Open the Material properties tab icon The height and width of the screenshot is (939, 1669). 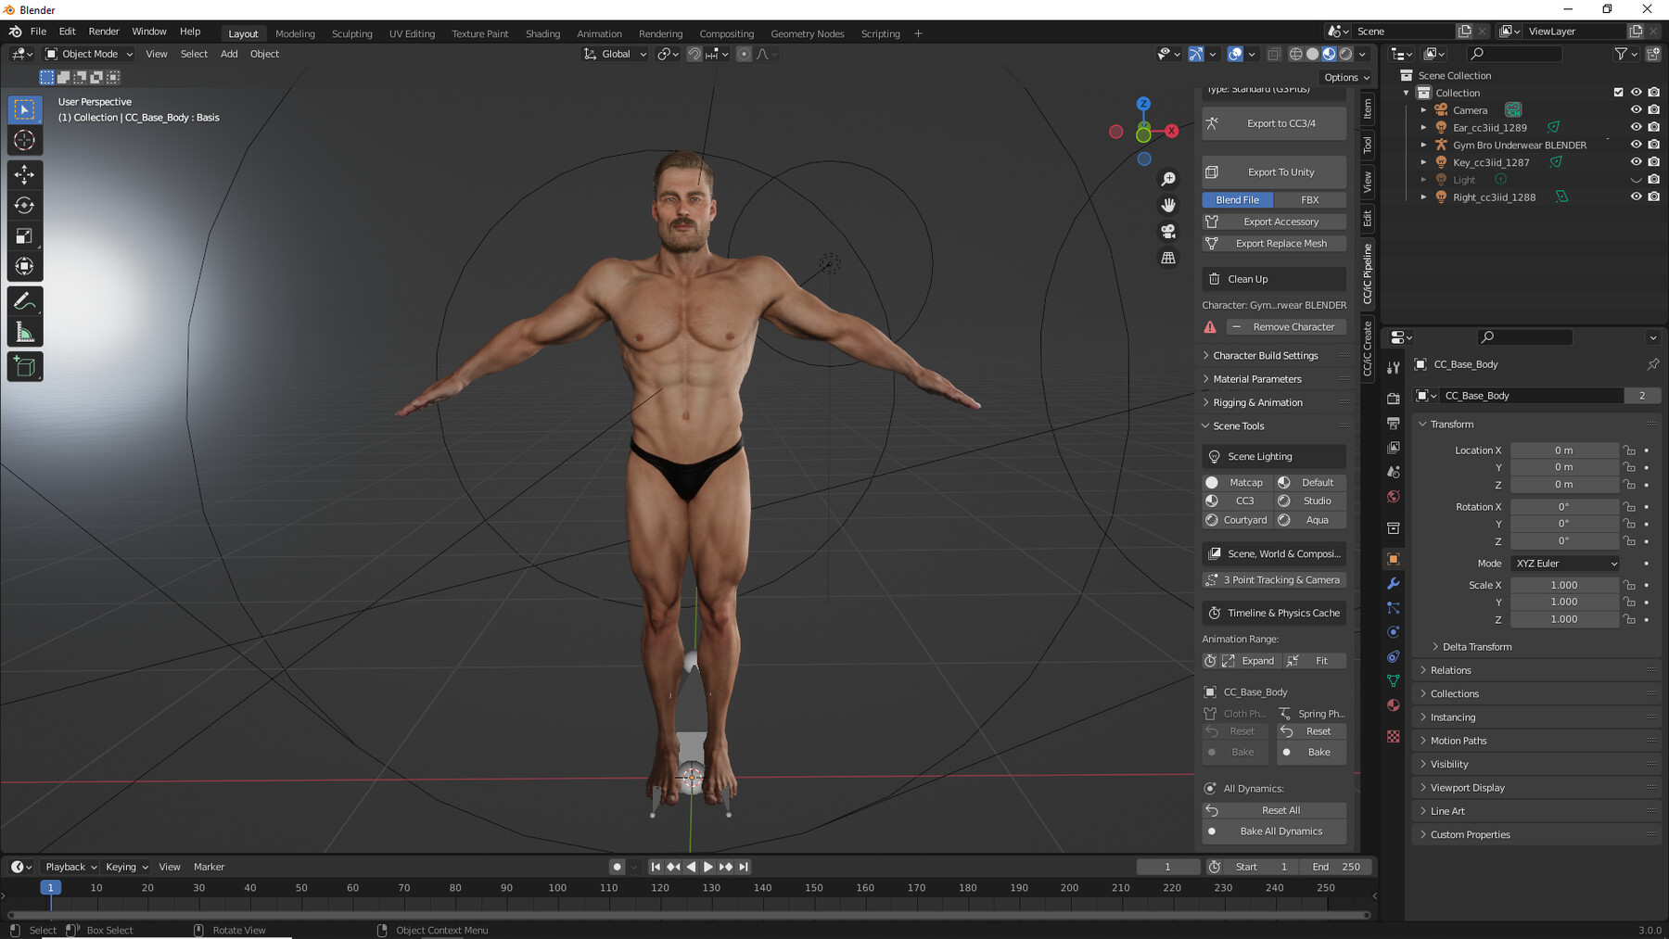point(1393,705)
